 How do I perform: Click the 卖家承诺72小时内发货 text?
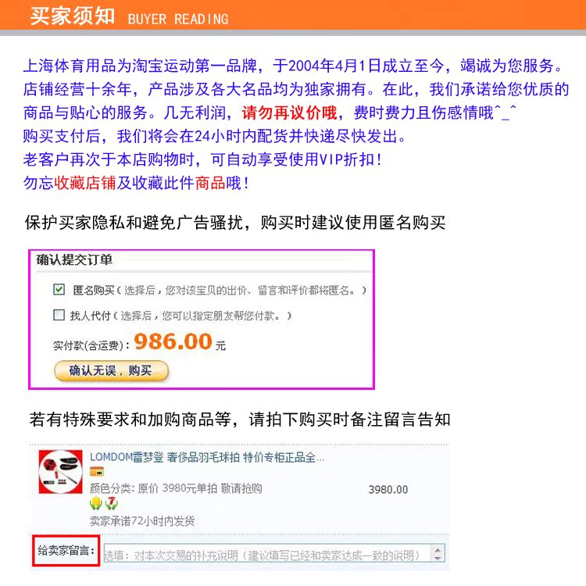142,520
